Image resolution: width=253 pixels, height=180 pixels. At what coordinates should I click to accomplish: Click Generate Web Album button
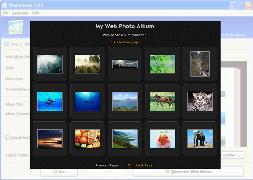point(188,171)
